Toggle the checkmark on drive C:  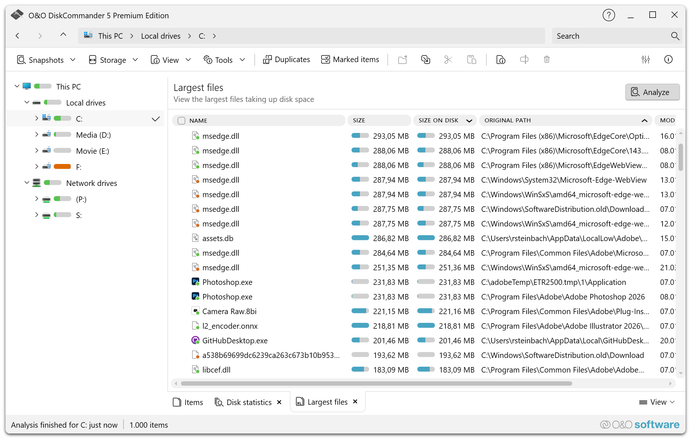156,119
